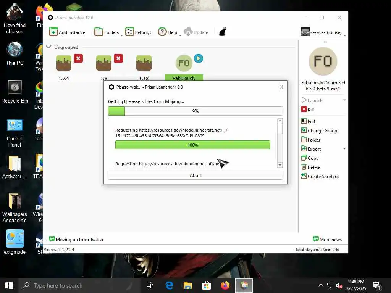391x293 pixels.
Task: Click Copy in the instance sidebar
Action: click(x=310, y=158)
